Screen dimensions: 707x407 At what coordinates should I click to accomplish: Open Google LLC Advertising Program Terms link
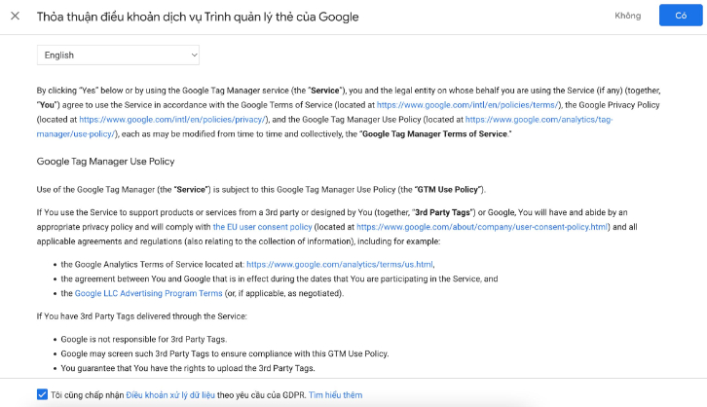pyautogui.click(x=148, y=293)
